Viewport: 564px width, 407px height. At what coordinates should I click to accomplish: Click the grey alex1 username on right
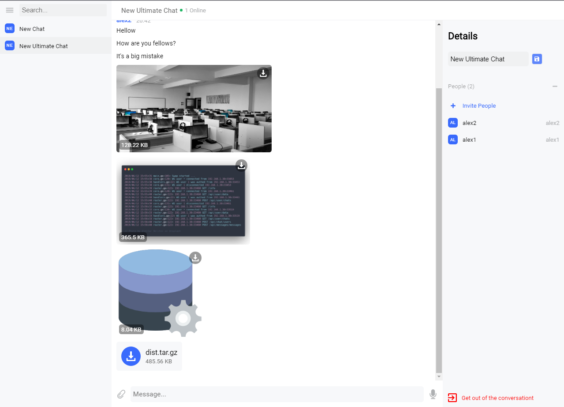tap(553, 140)
